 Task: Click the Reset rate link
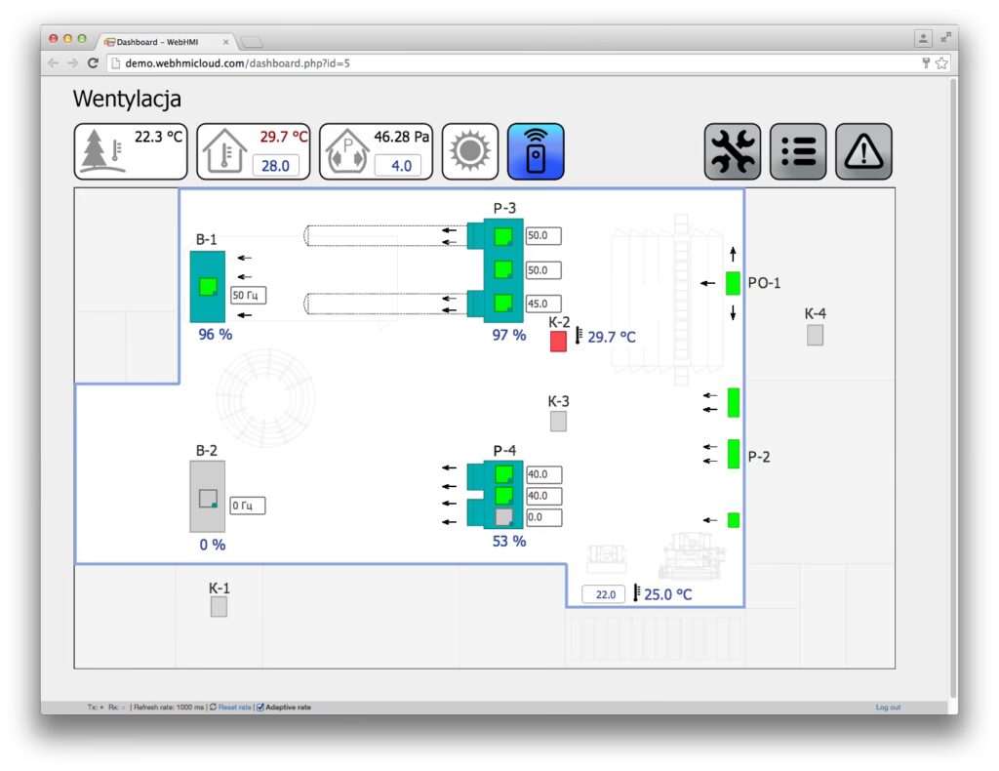234,707
